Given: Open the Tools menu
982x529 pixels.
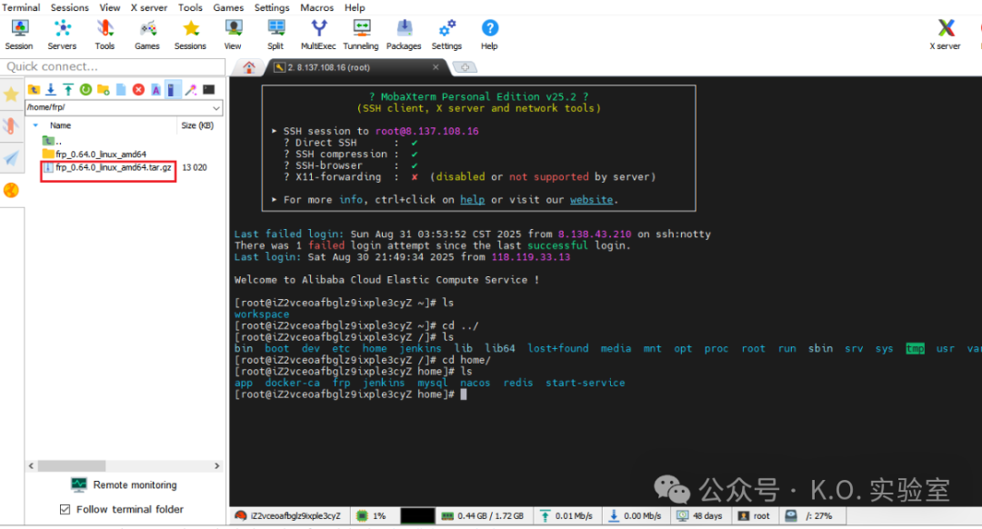Looking at the screenshot, I should [x=190, y=7].
